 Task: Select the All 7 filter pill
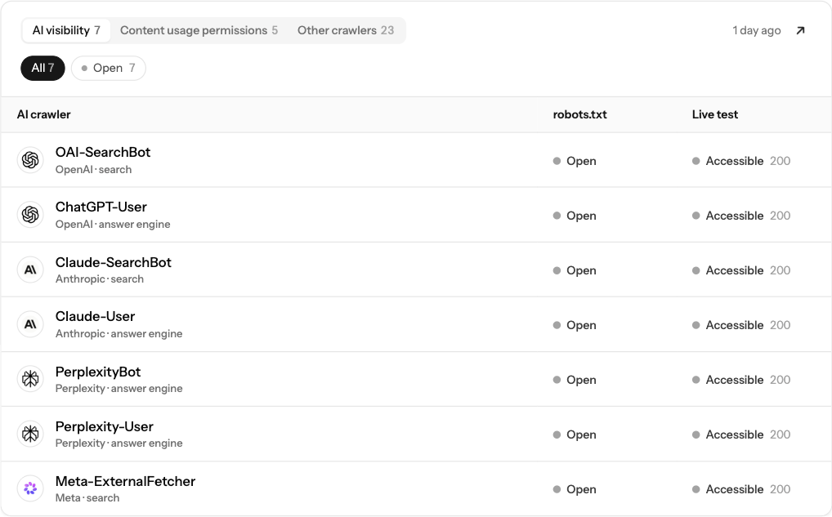click(x=42, y=68)
